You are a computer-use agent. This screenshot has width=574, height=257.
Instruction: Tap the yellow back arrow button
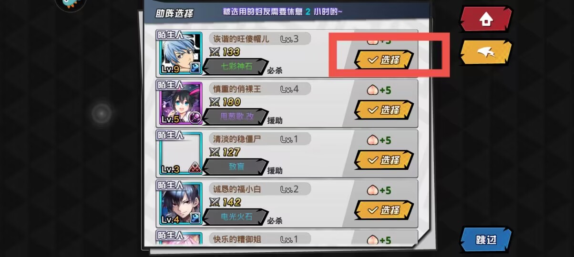[x=486, y=53]
